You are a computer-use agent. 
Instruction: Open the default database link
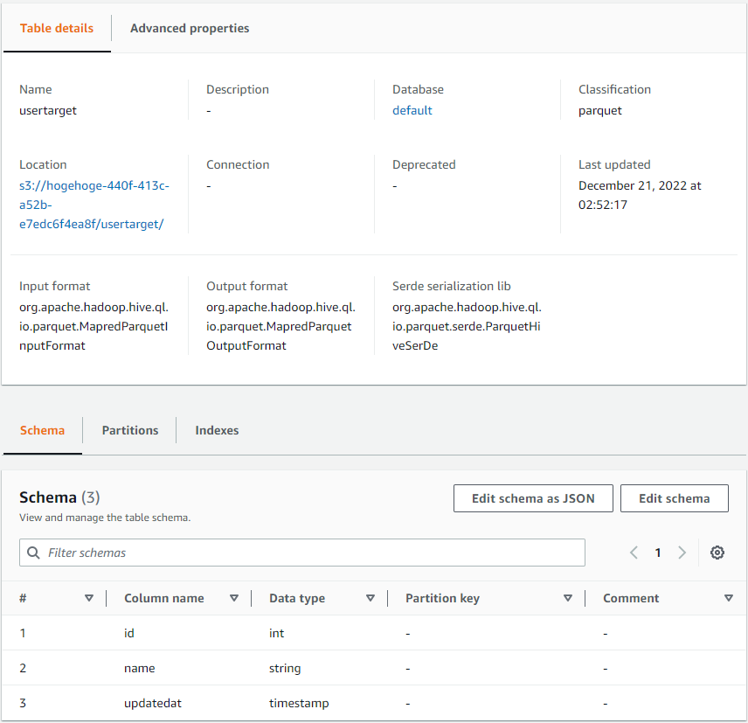(x=412, y=110)
